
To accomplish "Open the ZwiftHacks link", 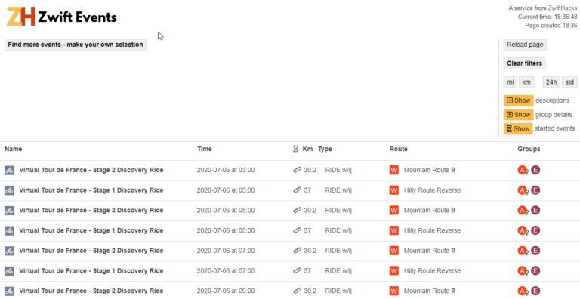I will coord(562,8).
